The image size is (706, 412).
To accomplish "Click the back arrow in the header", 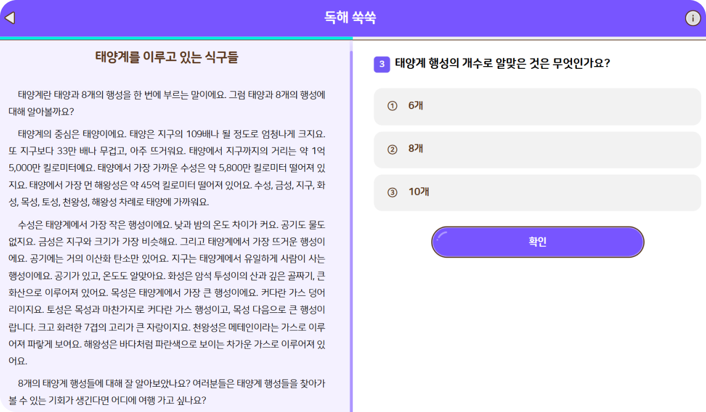I will 10,18.
